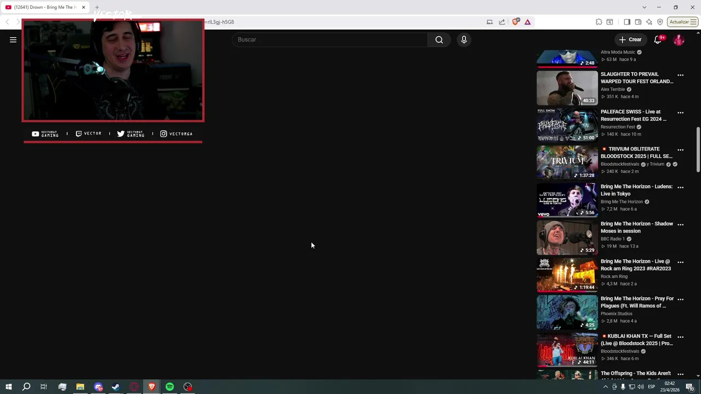Open the Opera GX taskbar icon
701x394 pixels.
[134, 387]
